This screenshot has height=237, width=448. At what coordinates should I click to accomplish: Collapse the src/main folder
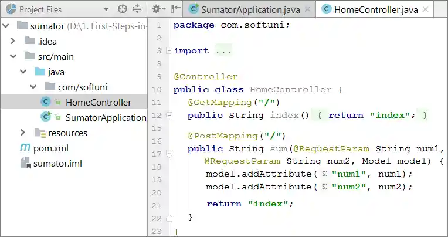[13, 56]
